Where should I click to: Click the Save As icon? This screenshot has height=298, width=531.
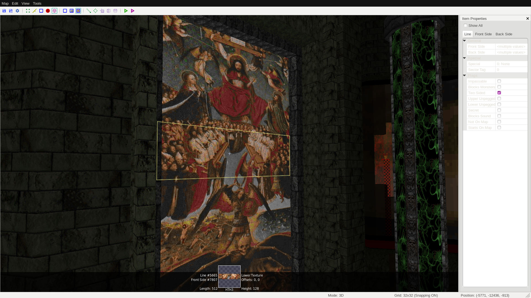tap(11, 11)
